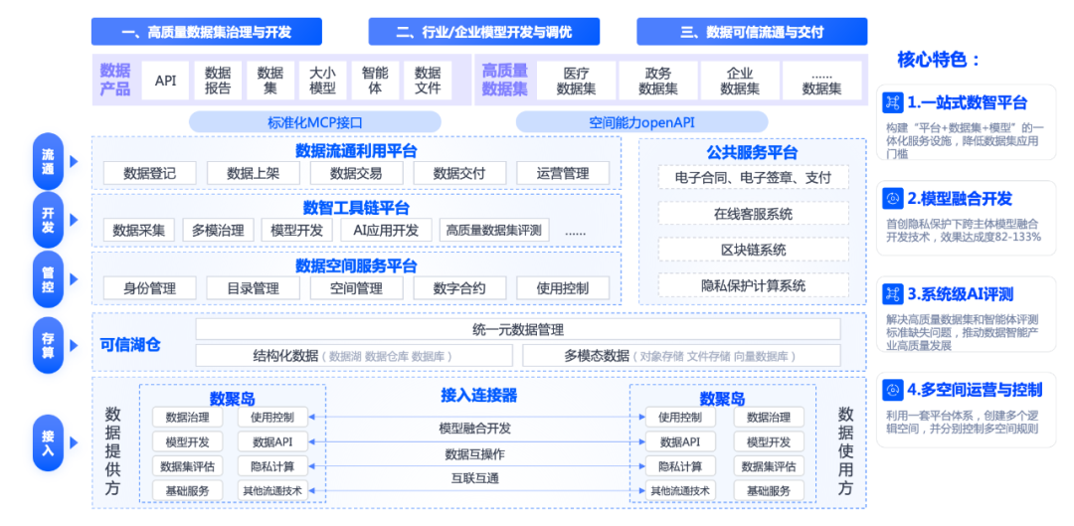Screen dimensions: 1074x526
Task: Click the 区块链系统 box
Action: (753, 250)
